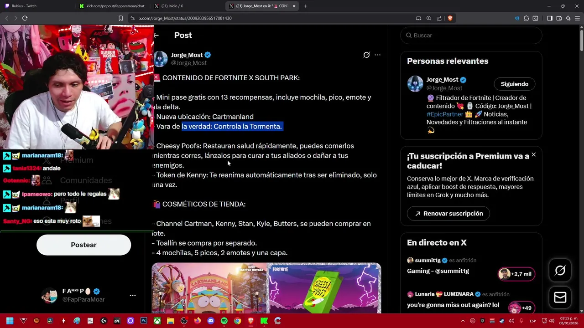Image resolution: width=584 pixels, height=328 pixels.
Task: Click the install app icon in address bar
Action: point(418,18)
